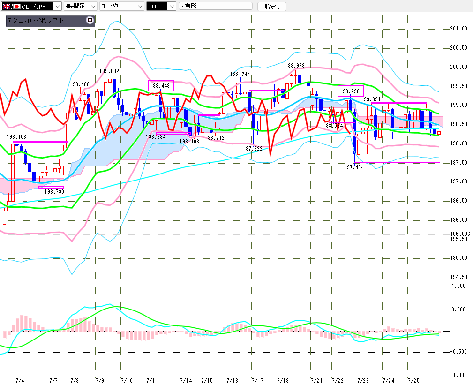This screenshot has height=385, width=473.
Task: Click the 四角形 shape name field
Action: pyautogui.click(x=215, y=6)
